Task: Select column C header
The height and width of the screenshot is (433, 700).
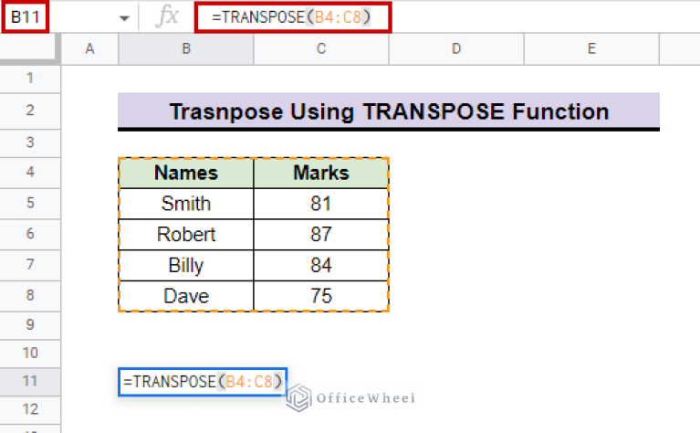Action: coord(321,48)
